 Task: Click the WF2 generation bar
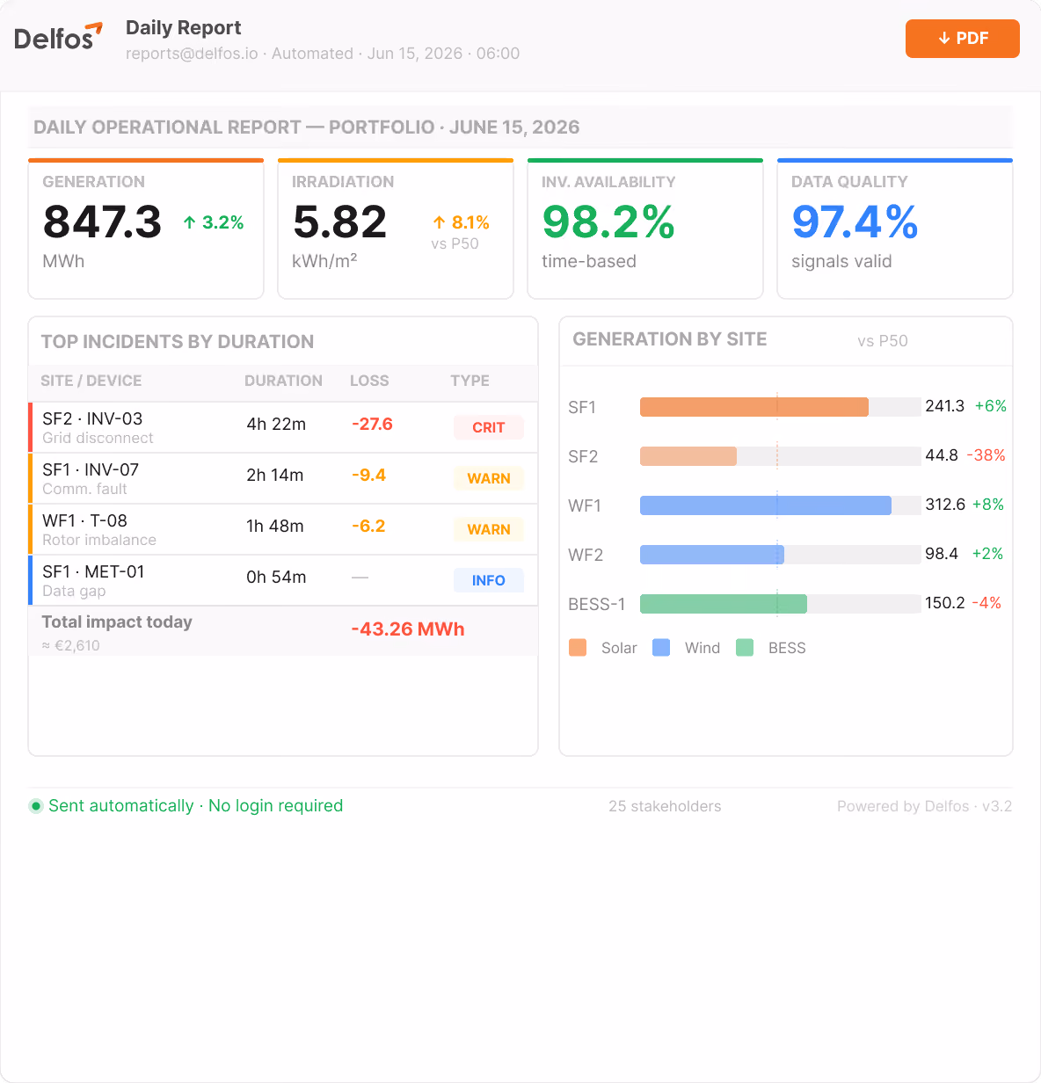[x=712, y=555]
